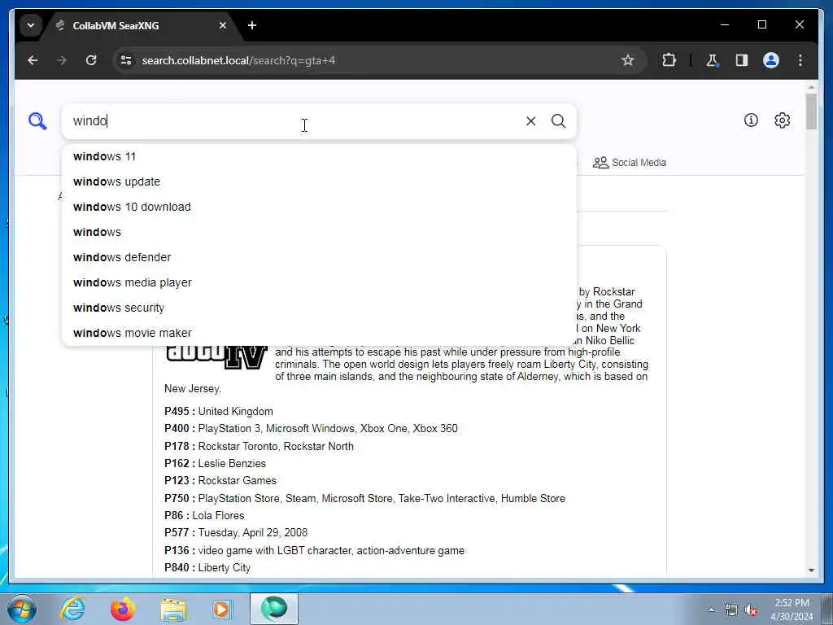Viewport: 833px width, 625px height.
Task: Click the muted volume tray icon
Action: coord(751,610)
